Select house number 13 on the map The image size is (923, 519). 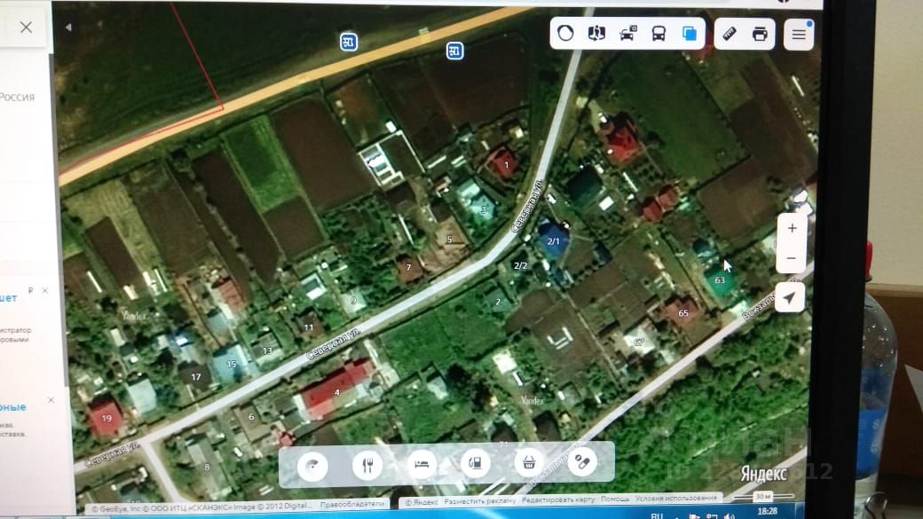[267, 350]
